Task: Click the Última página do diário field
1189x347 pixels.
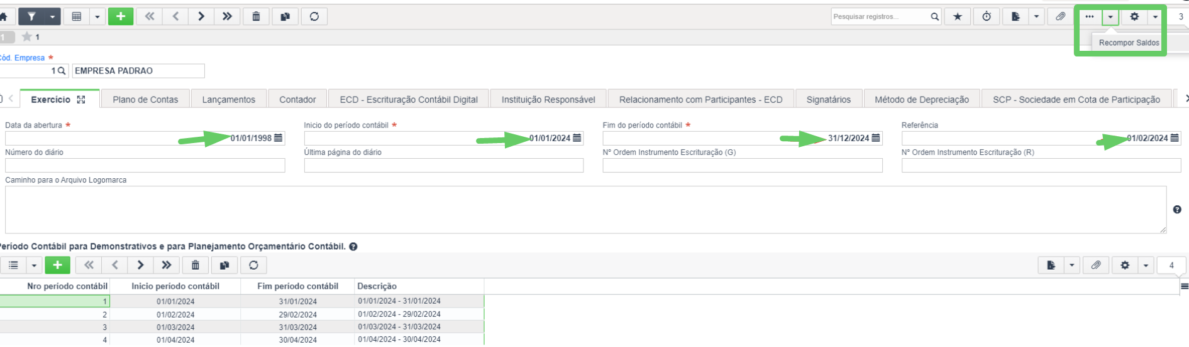Action: (444, 165)
